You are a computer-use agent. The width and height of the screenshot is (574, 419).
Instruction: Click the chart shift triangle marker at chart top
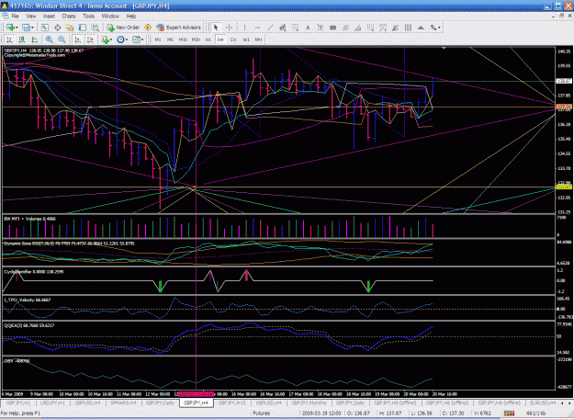coord(444,48)
